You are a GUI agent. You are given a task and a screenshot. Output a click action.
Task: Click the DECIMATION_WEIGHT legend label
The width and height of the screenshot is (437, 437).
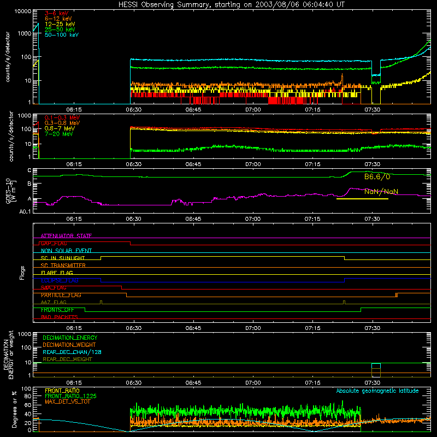[x=69, y=345]
